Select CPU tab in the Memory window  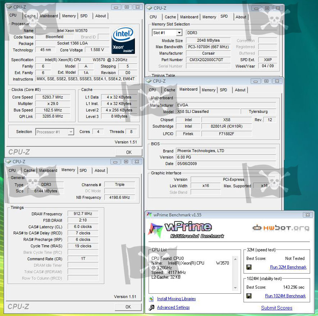12,170
